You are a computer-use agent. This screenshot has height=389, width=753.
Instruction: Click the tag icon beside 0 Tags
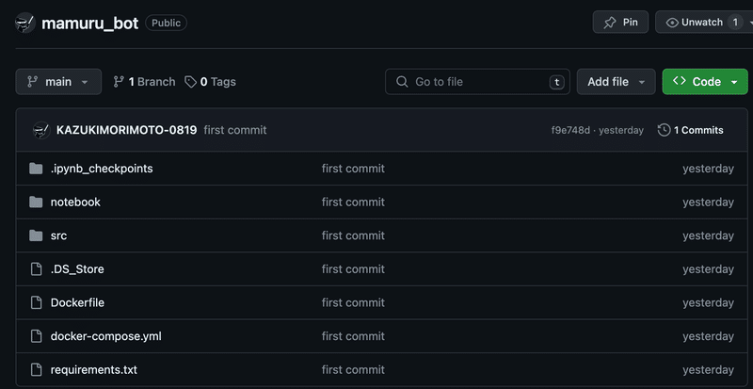191,82
